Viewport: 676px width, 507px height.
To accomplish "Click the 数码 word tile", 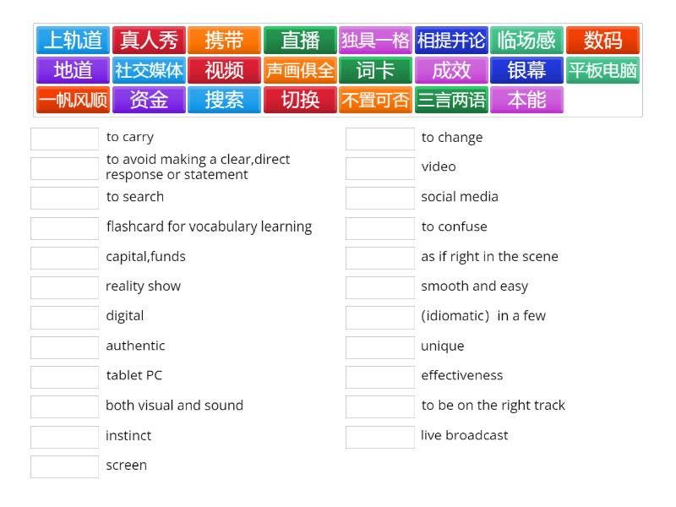I will coord(602,41).
